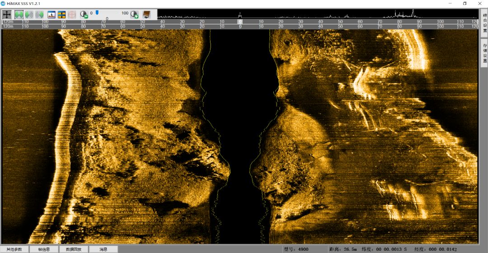Click the slider maximum label 100
The width and height of the screenshot is (488, 253).
click(x=125, y=13)
